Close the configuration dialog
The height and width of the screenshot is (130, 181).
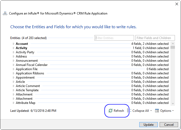[x=177, y=4]
